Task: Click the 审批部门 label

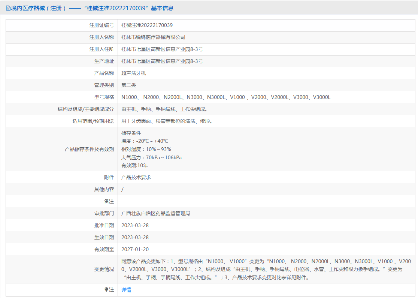Action: tap(104, 213)
